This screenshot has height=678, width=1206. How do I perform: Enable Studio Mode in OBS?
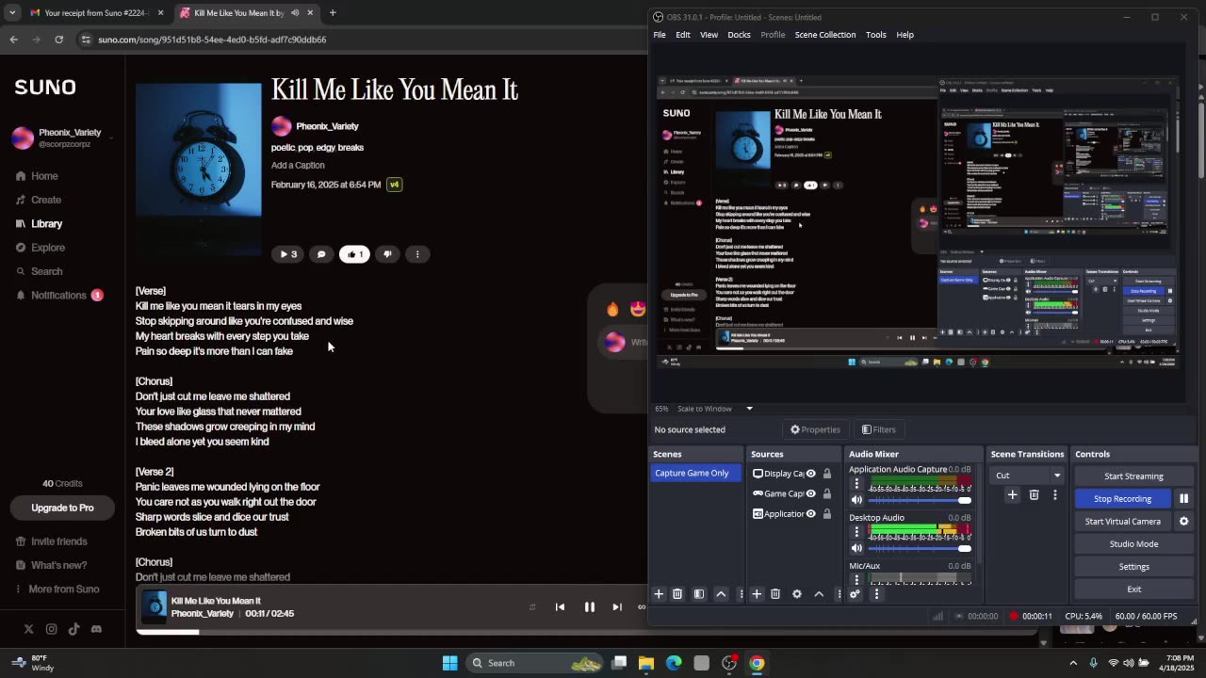pos(1133,544)
